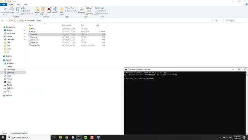Open the Easy access dropdown

(x=71, y=11)
